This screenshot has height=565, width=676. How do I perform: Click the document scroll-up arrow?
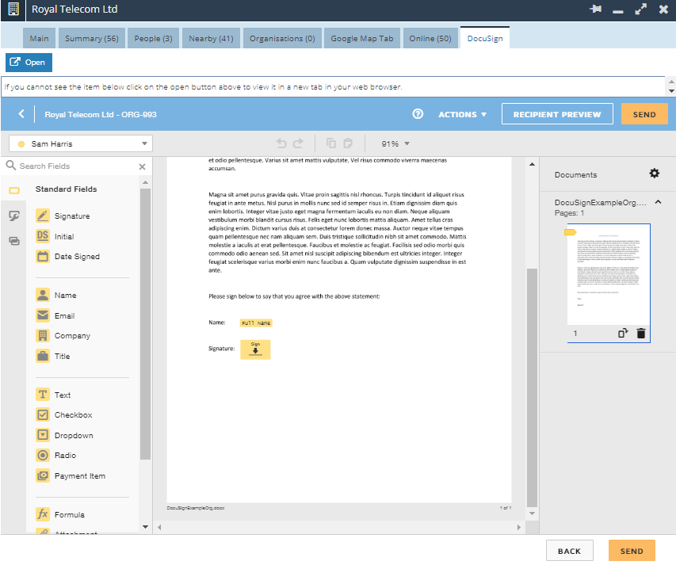click(532, 164)
